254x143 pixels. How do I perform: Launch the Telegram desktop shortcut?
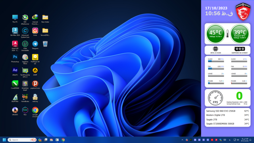[x=35, y=45]
